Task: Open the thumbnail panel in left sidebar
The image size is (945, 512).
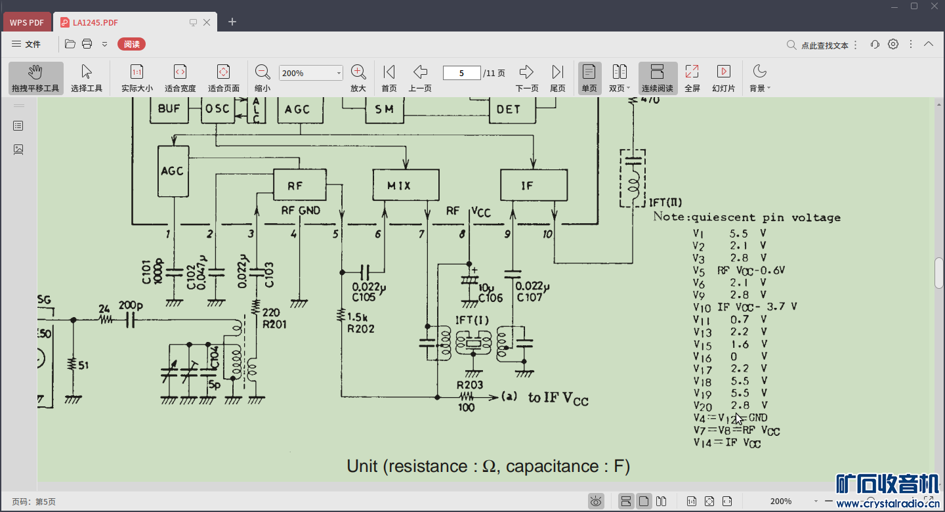Action: click(x=18, y=150)
